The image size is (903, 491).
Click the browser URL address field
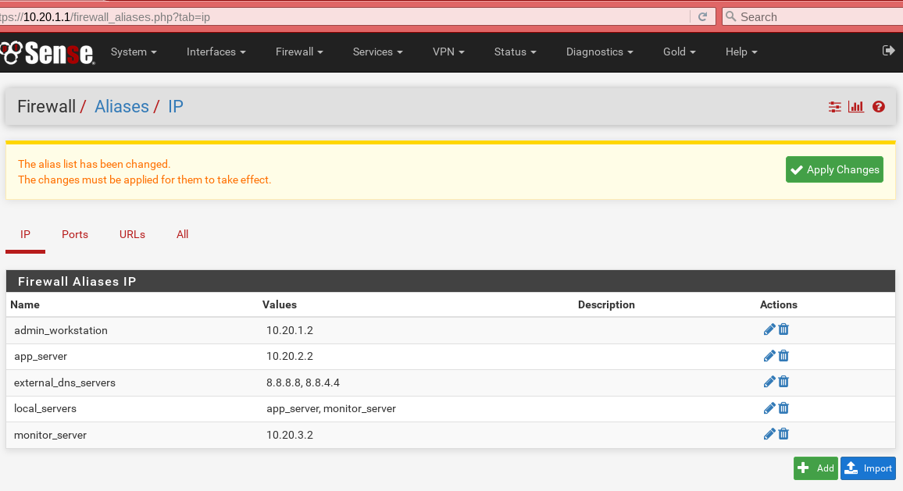point(345,16)
